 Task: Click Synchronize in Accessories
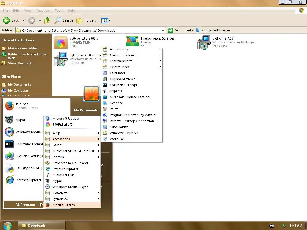132,127
